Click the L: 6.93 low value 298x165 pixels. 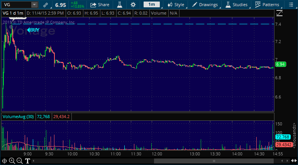108,13
